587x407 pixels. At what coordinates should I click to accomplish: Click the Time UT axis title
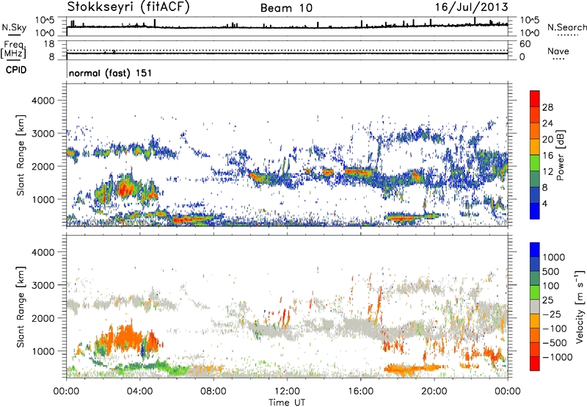click(x=287, y=403)
